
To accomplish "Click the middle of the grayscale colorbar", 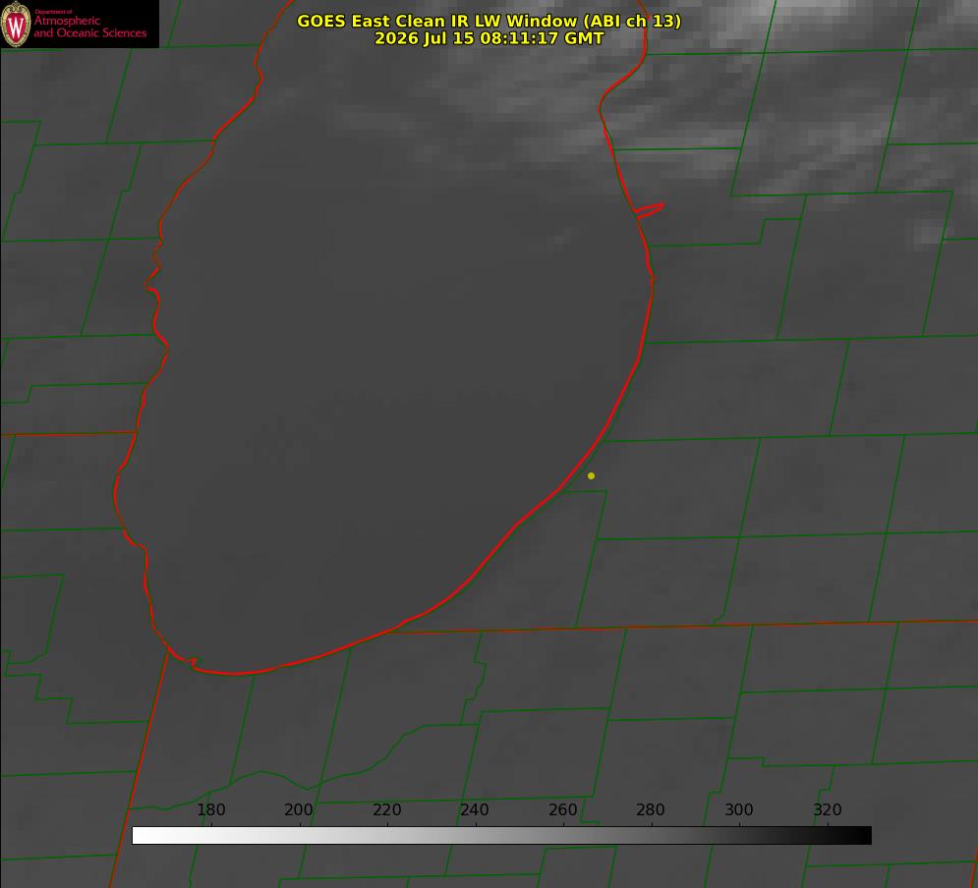I will (x=501, y=835).
